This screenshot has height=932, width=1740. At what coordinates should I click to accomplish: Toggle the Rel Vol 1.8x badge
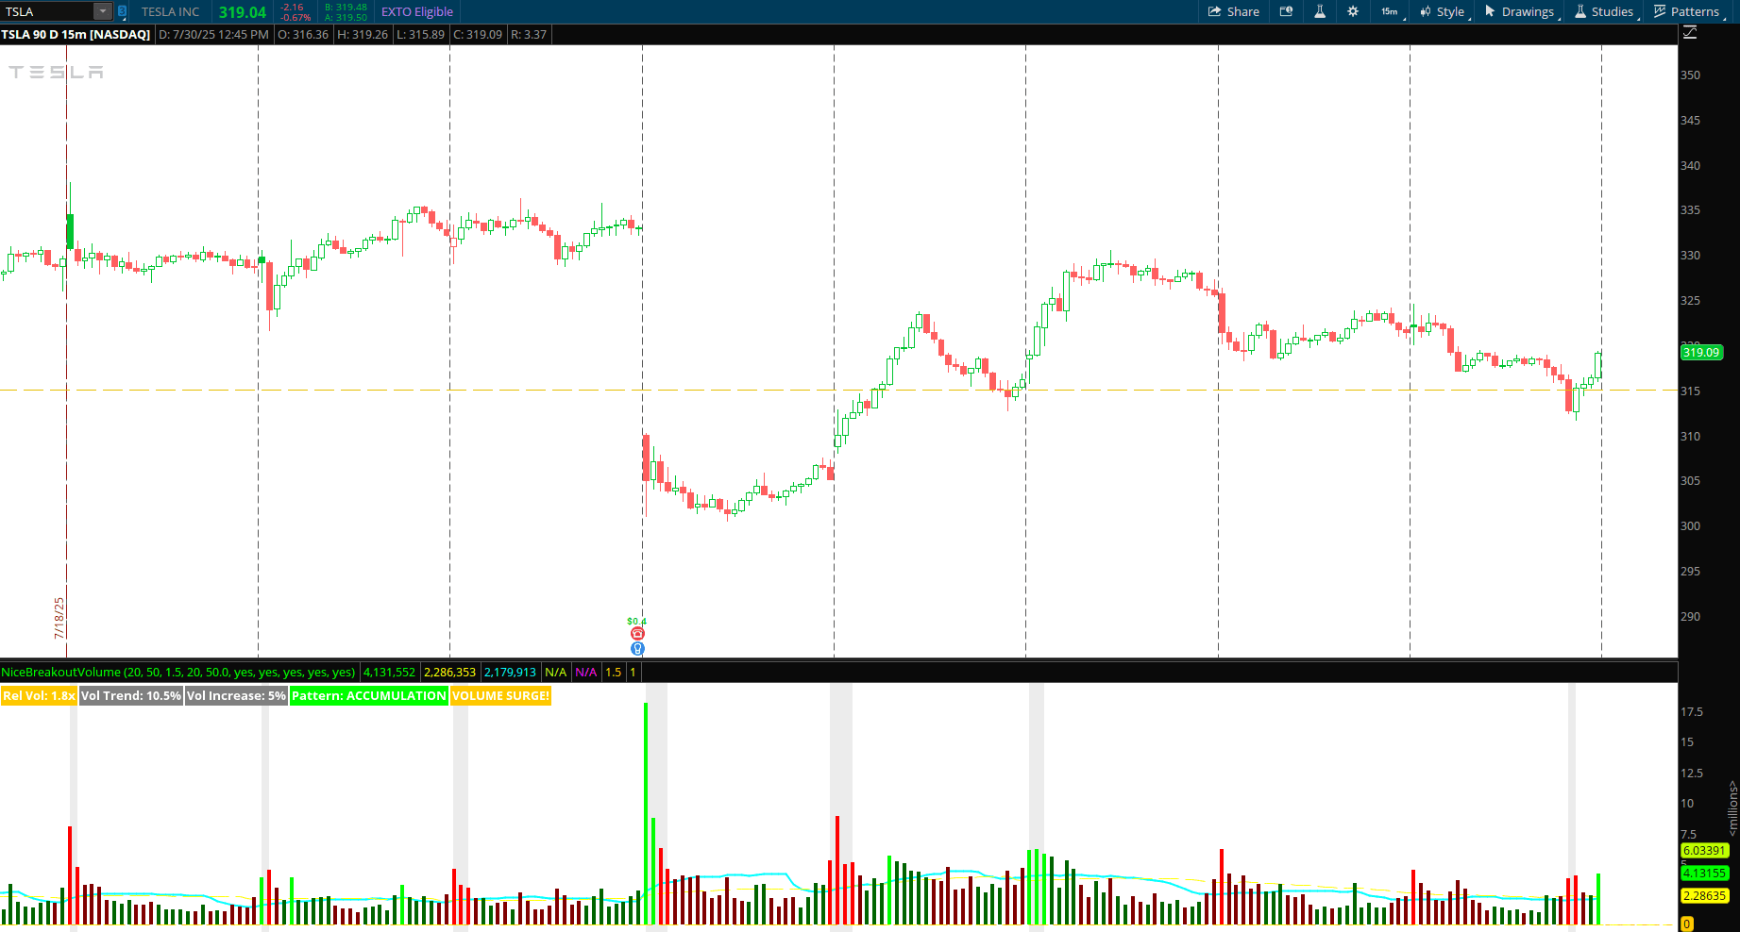(x=38, y=695)
